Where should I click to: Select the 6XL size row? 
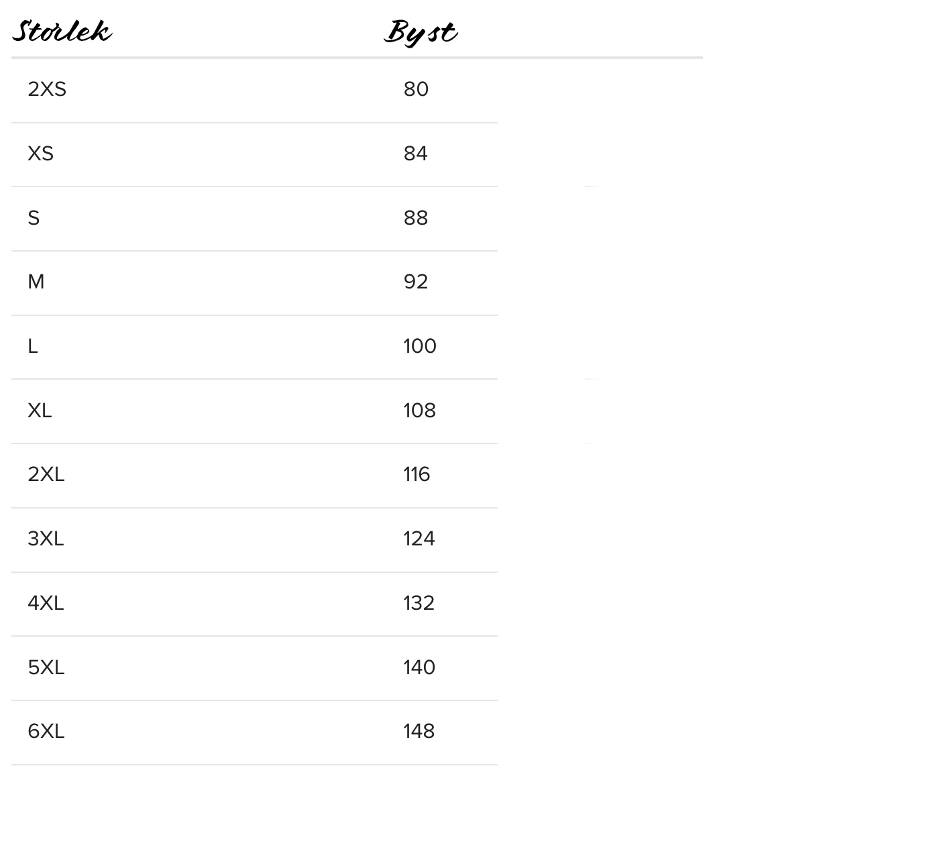[46, 731]
